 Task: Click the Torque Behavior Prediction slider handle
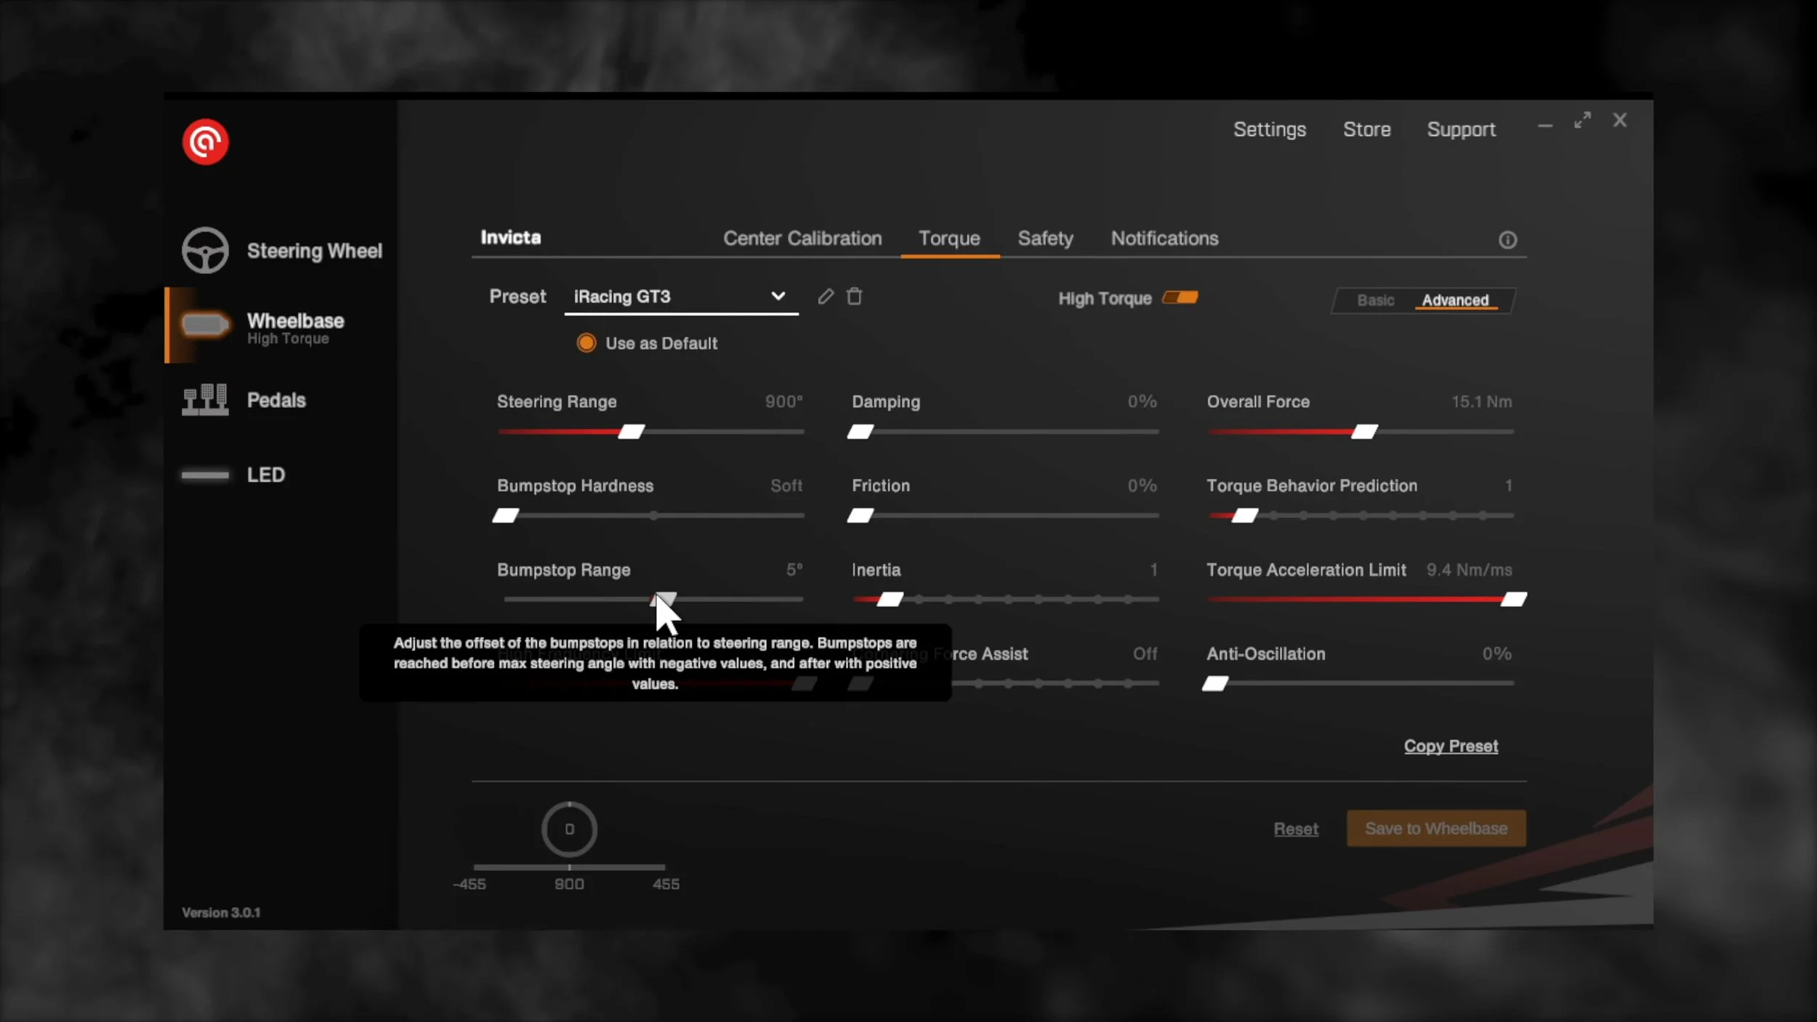[x=1244, y=515]
